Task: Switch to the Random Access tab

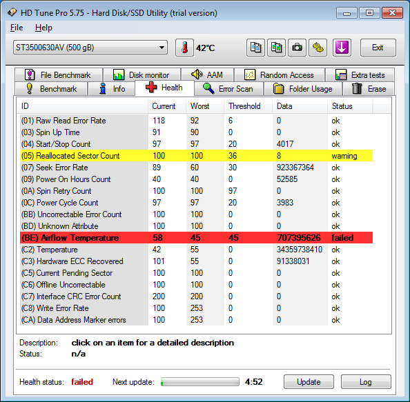Action: coord(280,75)
